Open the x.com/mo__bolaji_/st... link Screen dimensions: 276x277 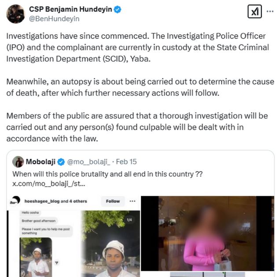[x=49, y=184]
